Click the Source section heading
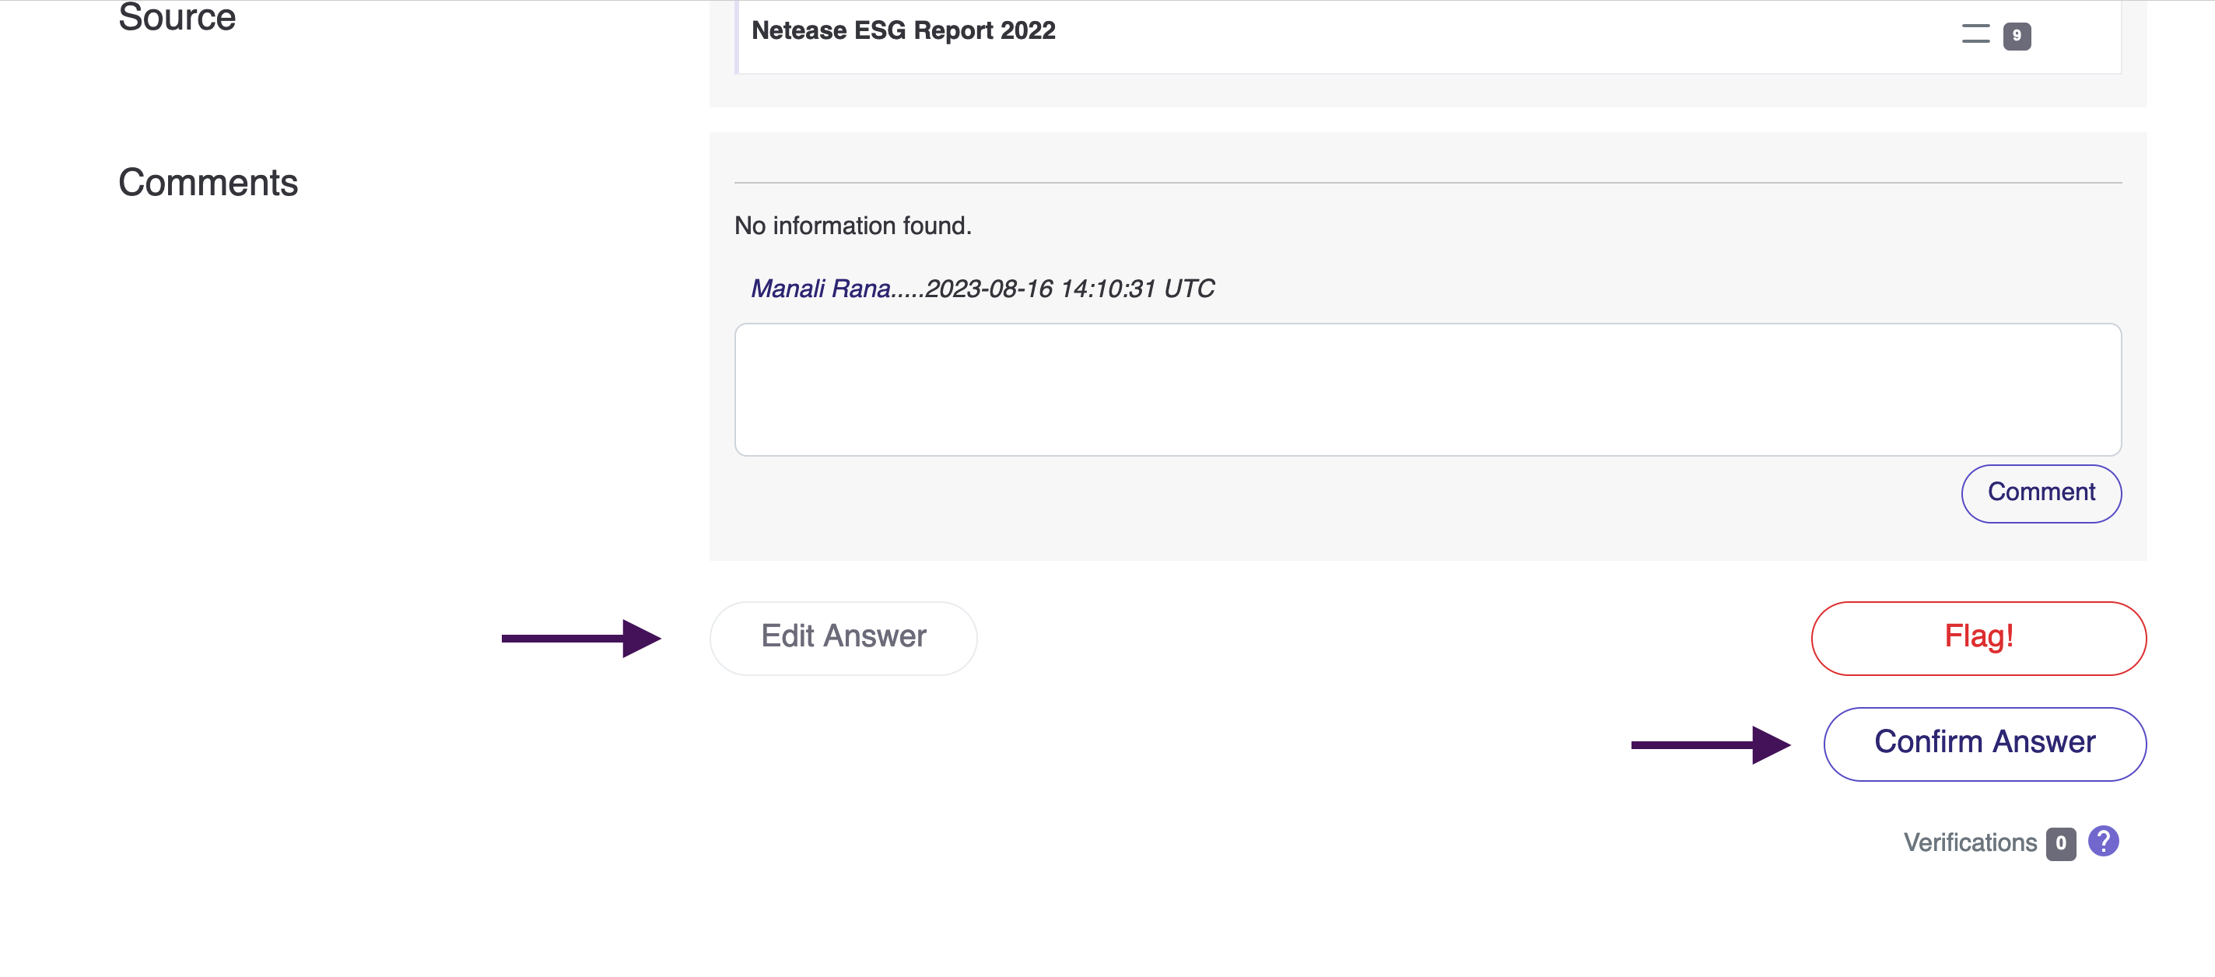 click(x=177, y=17)
